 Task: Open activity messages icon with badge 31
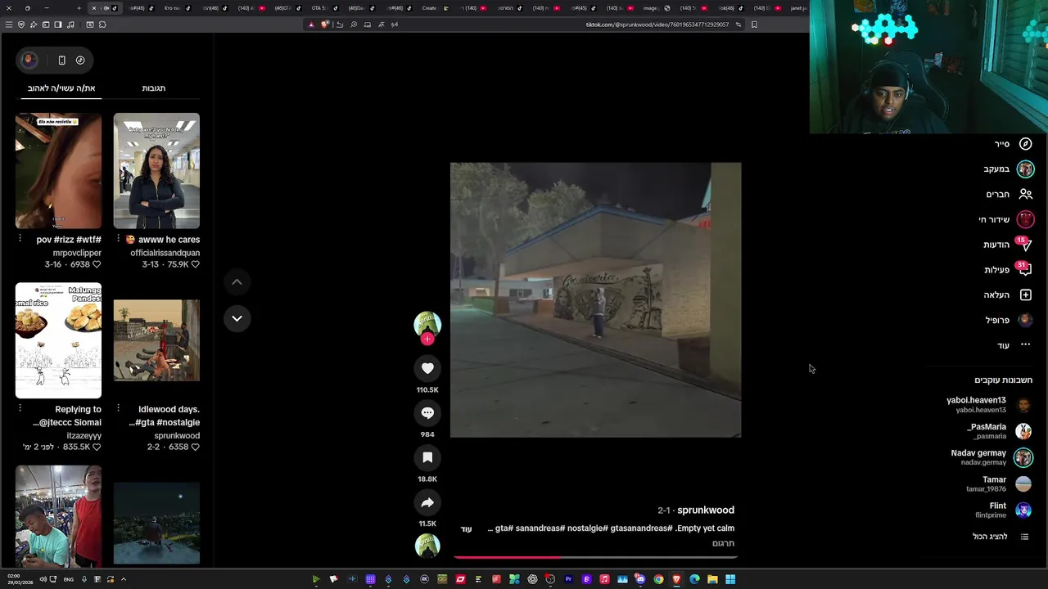pos(1025,269)
